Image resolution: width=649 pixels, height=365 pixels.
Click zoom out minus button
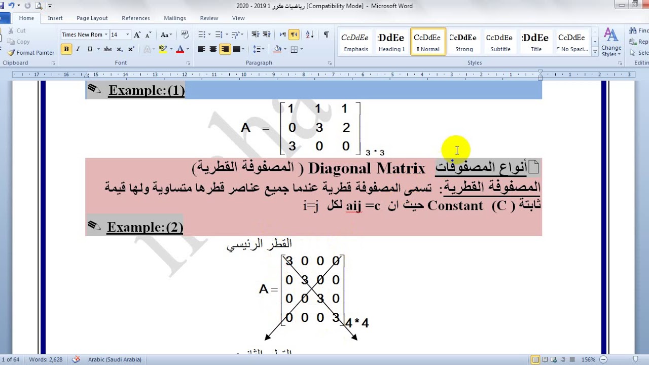(x=603, y=359)
